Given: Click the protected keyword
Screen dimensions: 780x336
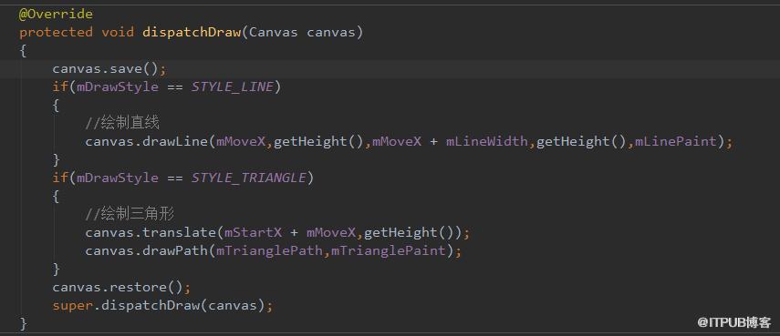Looking at the screenshot, I should point(56,33).
